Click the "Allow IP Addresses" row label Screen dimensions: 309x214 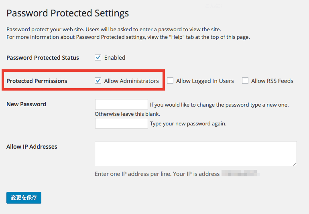pos(32,147)
